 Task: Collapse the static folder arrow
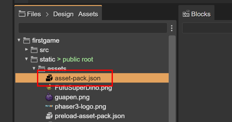click(26, 59)
